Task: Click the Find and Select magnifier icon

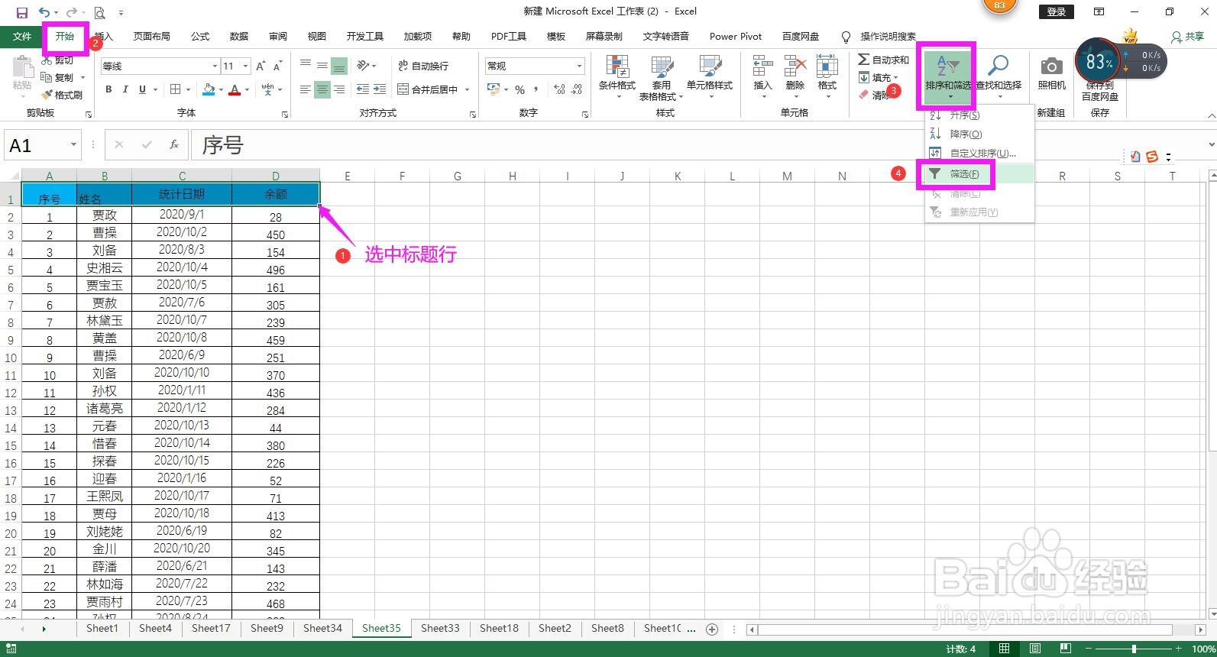Action: (998, 66)
